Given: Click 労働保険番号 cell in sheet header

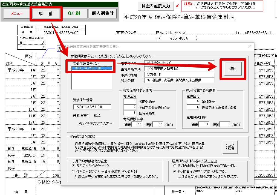Looking at the screenshot, I should point(61,32).
